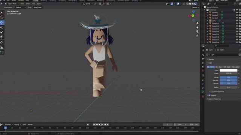Click the play animation button
This screenshot has width=241, height=135.
click(102, 125)
